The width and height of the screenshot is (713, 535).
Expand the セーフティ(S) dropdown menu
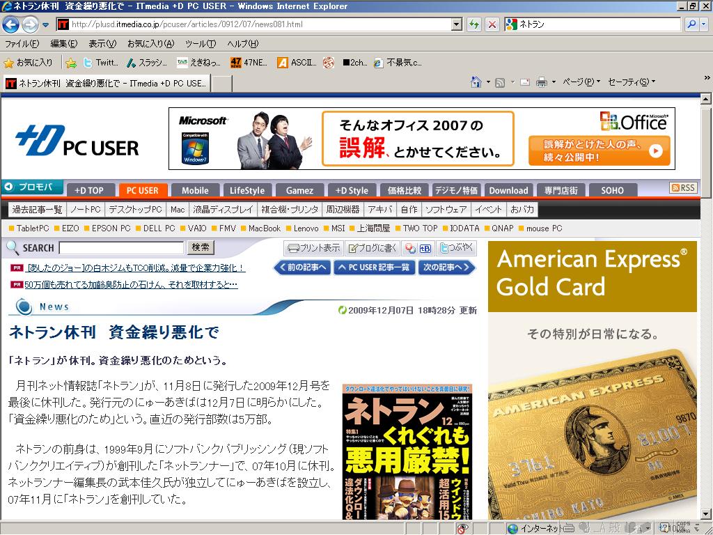631,82
